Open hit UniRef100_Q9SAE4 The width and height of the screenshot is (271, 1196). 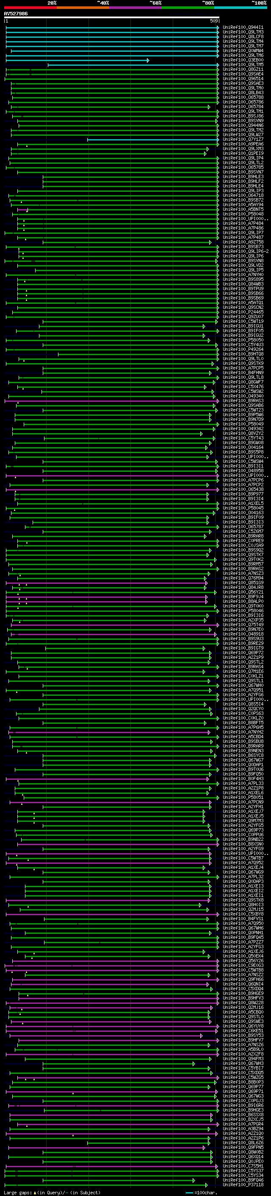[x=243, y=74]
